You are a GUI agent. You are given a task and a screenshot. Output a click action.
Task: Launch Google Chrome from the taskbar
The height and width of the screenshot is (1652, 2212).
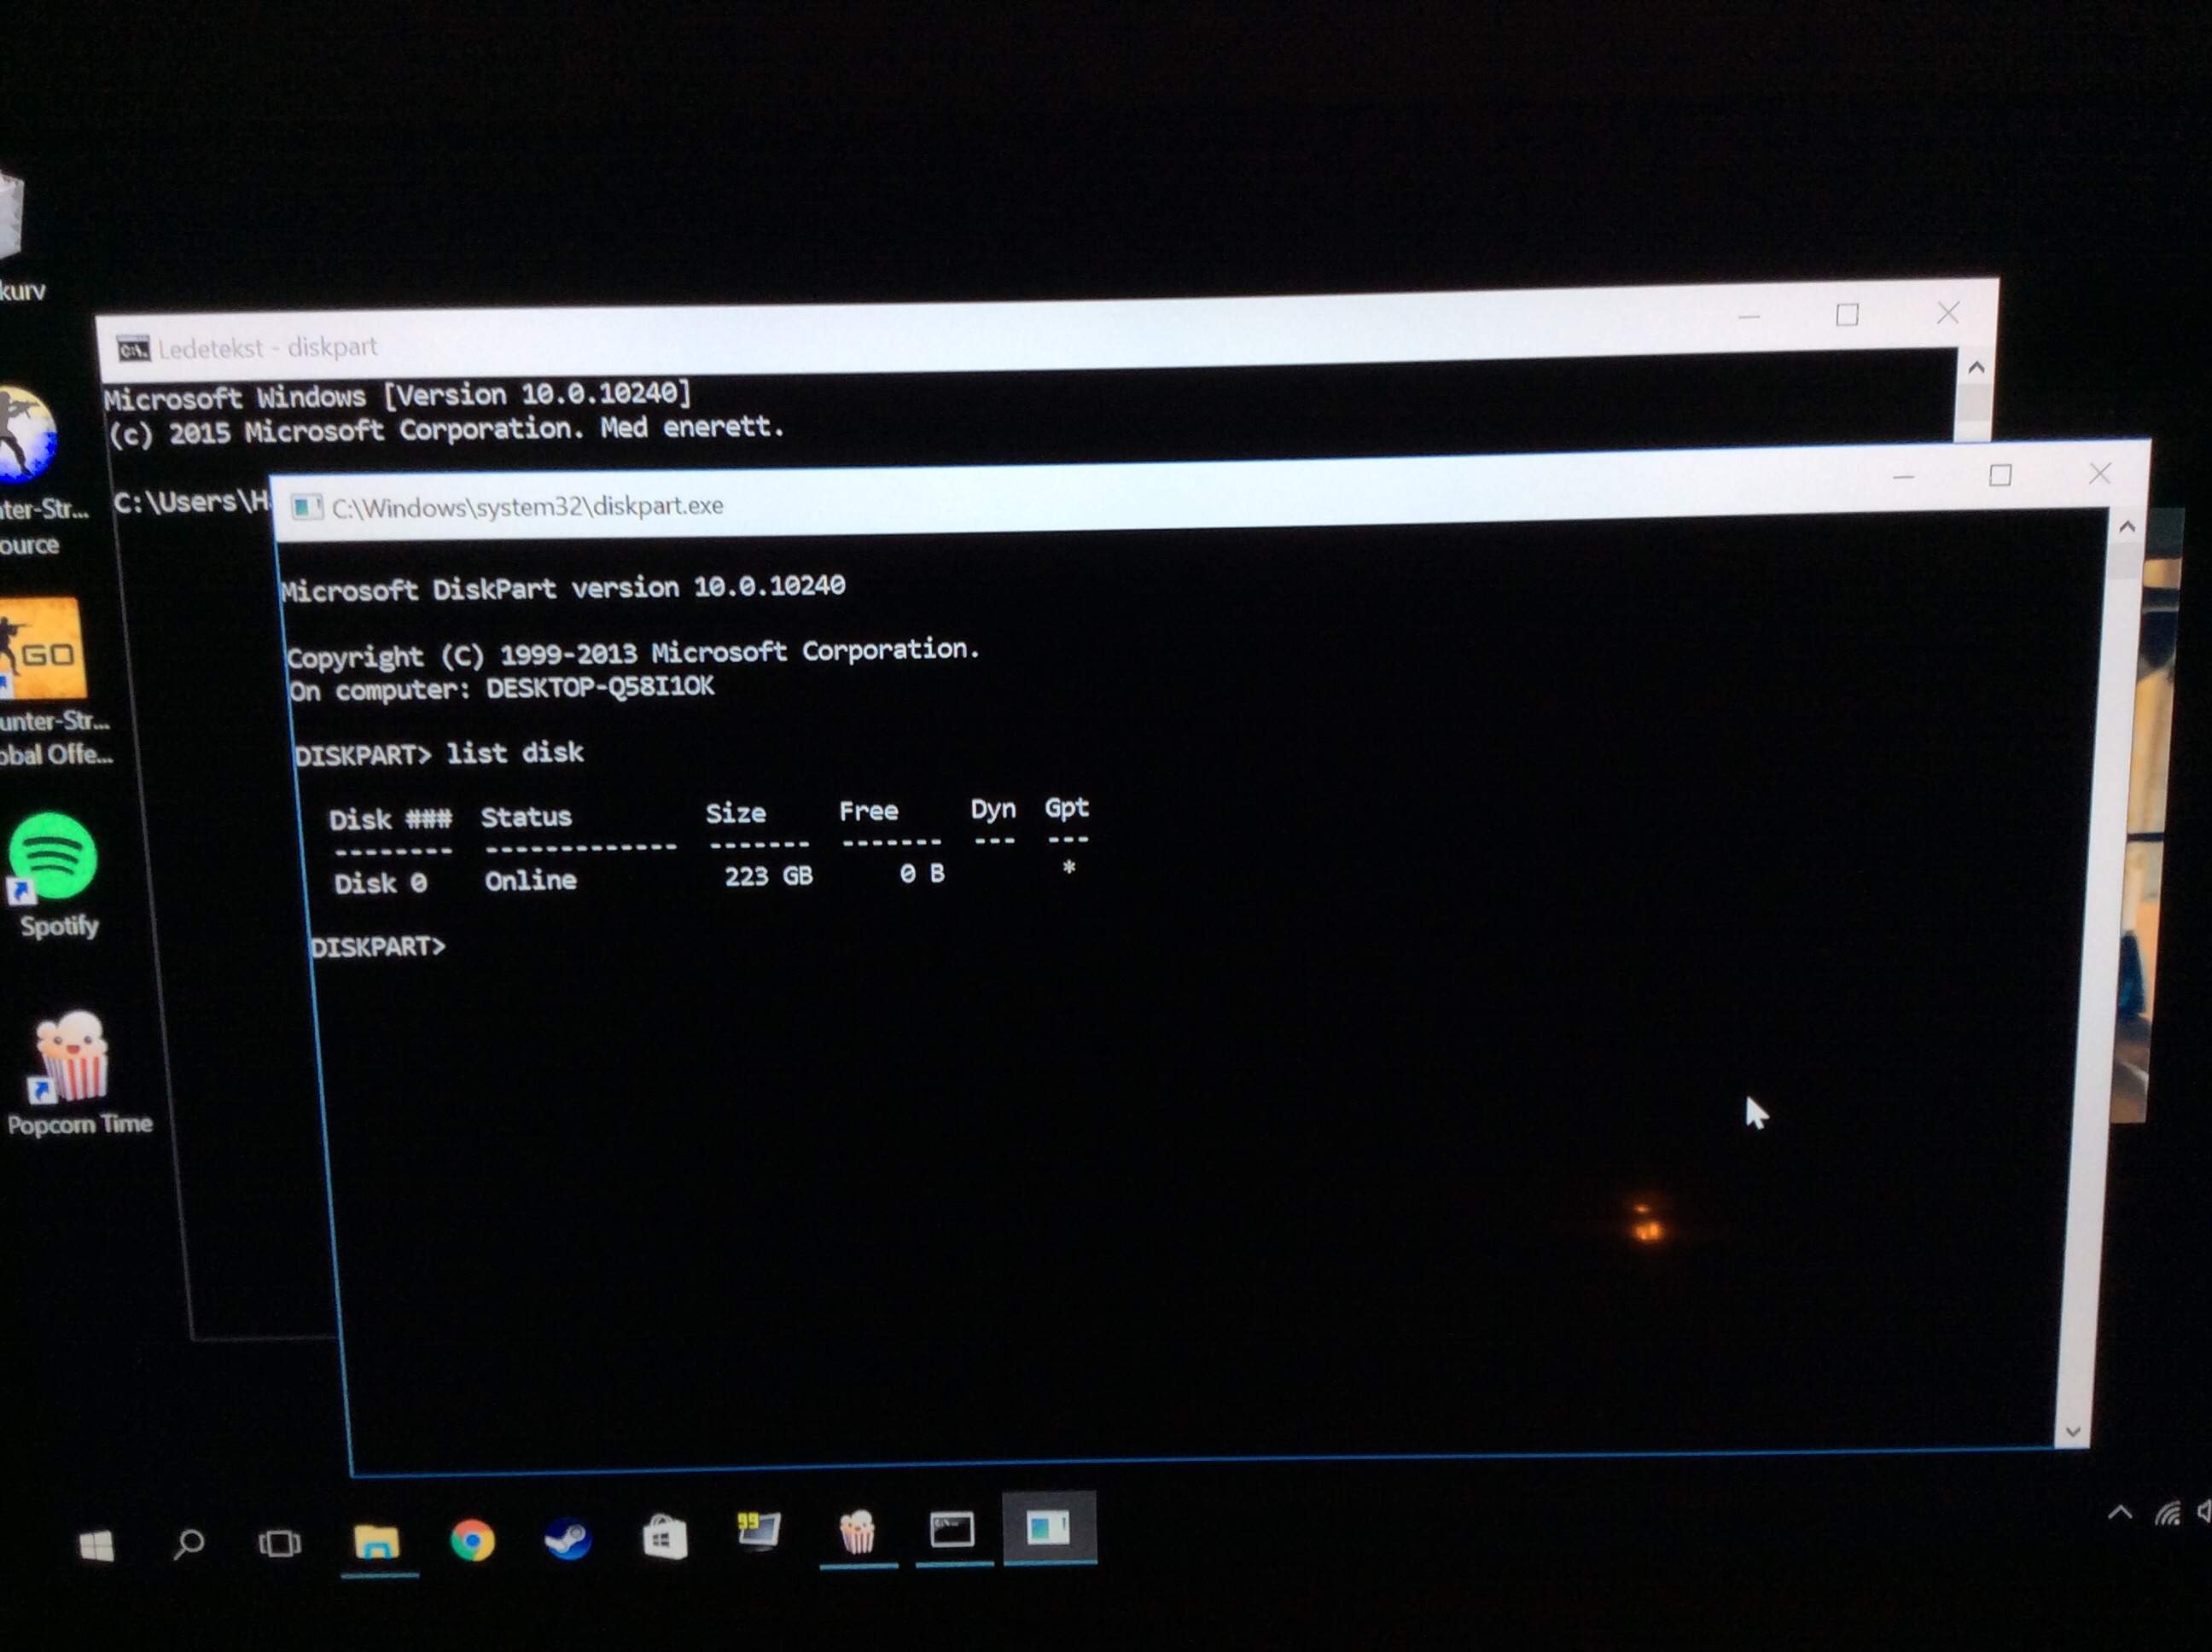coord(472,1540)
